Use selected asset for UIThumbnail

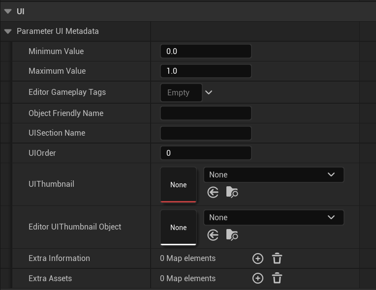[213, 192]
